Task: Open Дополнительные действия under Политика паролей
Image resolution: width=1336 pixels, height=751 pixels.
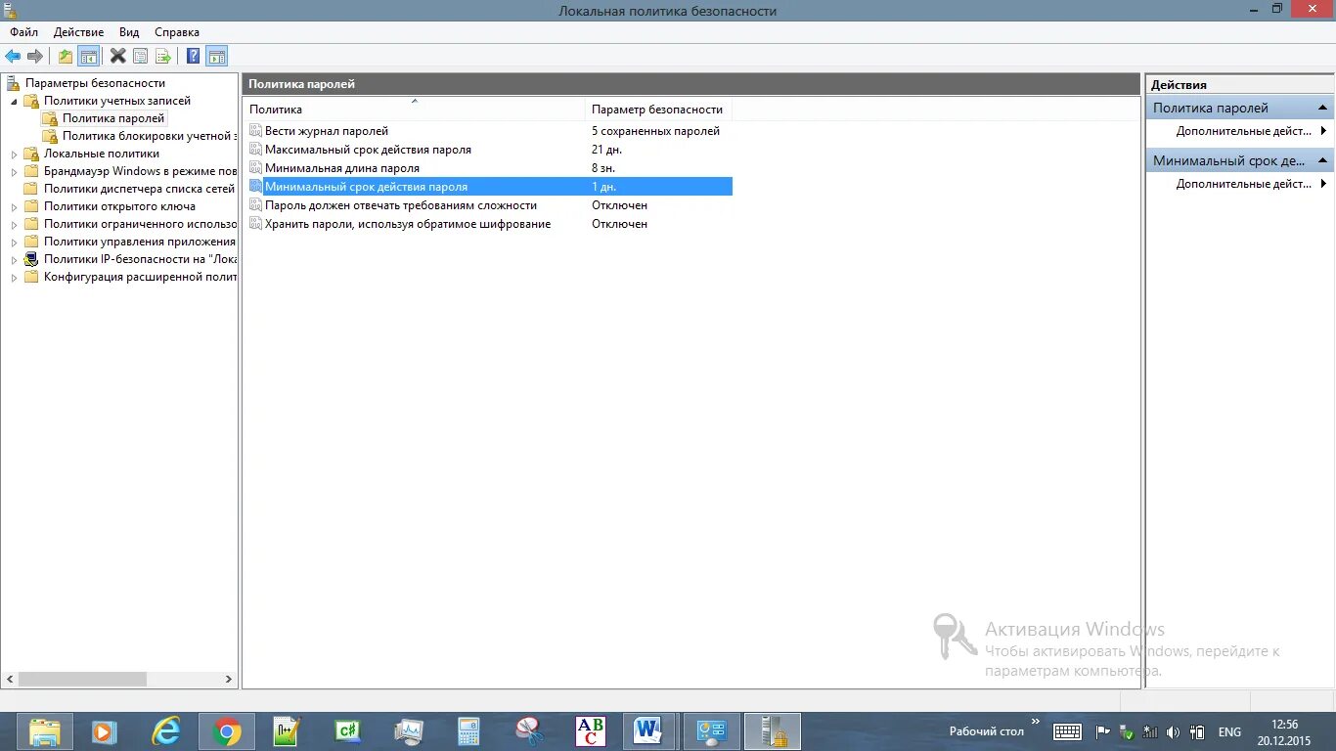Action: point(1242,131)
